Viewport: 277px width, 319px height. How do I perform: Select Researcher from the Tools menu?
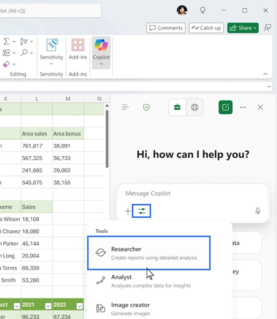point(149,253)
